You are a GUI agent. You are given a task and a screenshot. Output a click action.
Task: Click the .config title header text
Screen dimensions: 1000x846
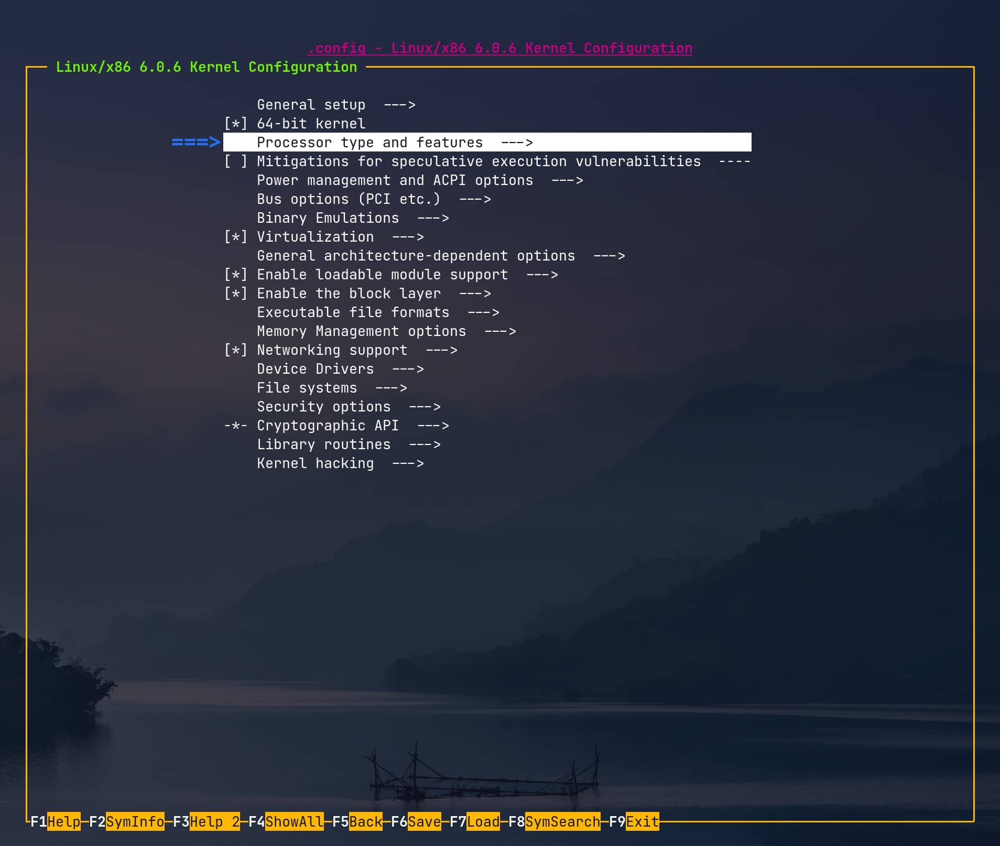tap(500, 48)
